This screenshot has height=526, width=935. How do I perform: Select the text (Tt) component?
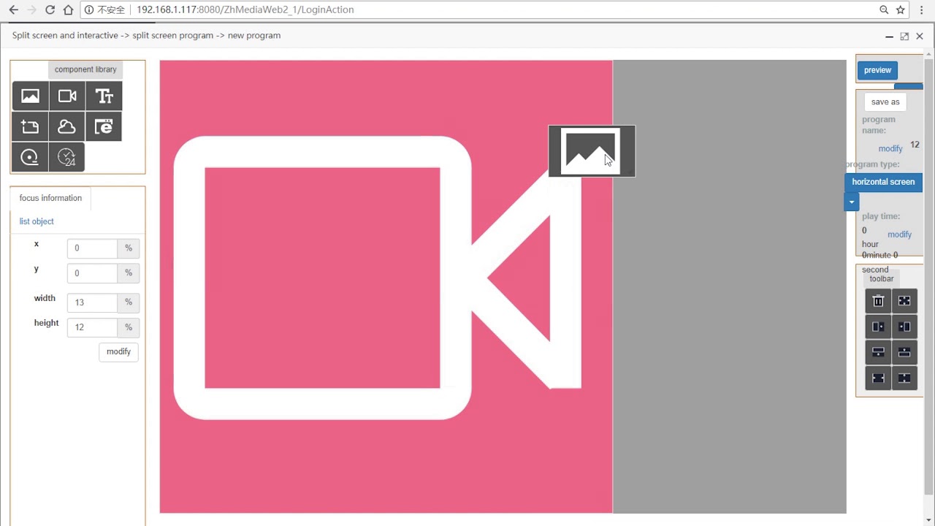point(104,96)
